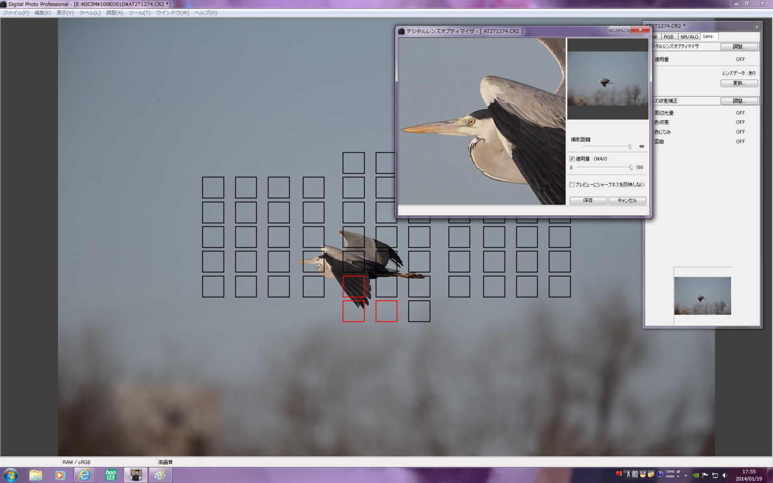Screen dimensions: 773x483
Task: Minimize the Digital Lens Optimizer dialog
Action: pyautogui.click(x=615, y=29)
